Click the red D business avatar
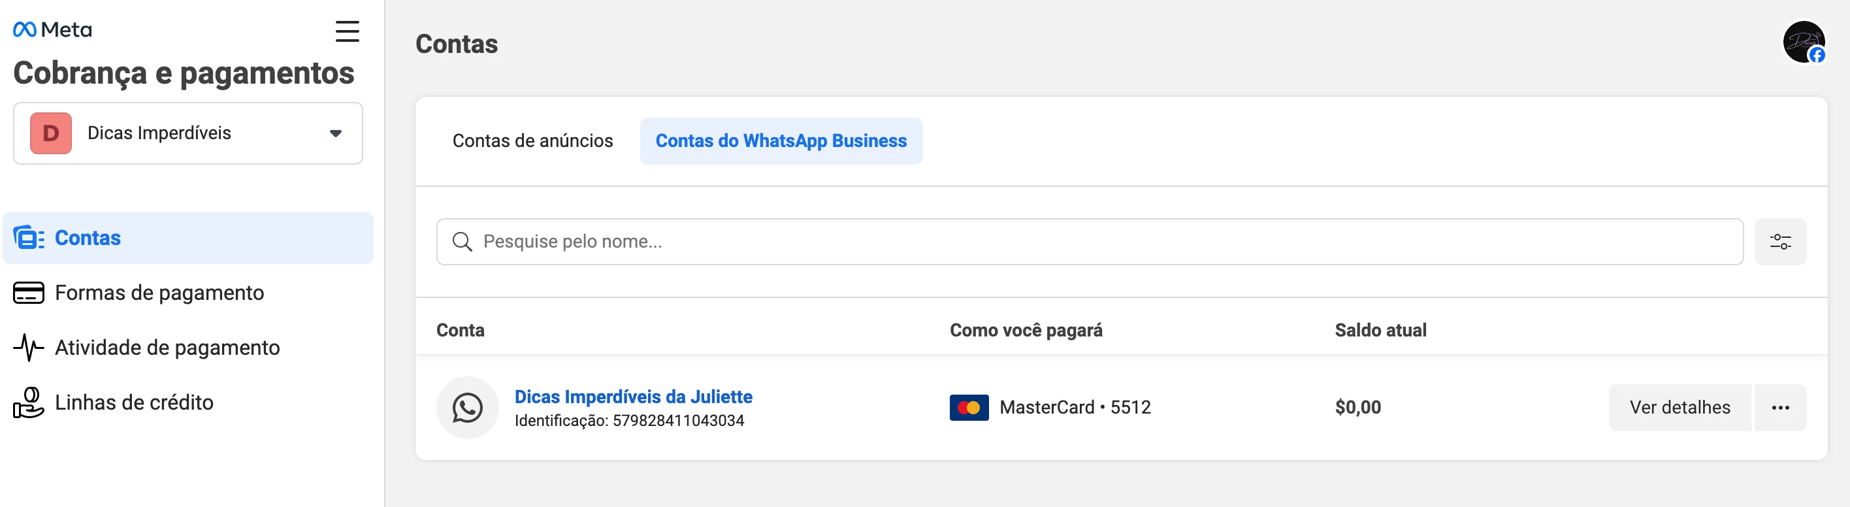1850x507 pixels. click(51, 133)
